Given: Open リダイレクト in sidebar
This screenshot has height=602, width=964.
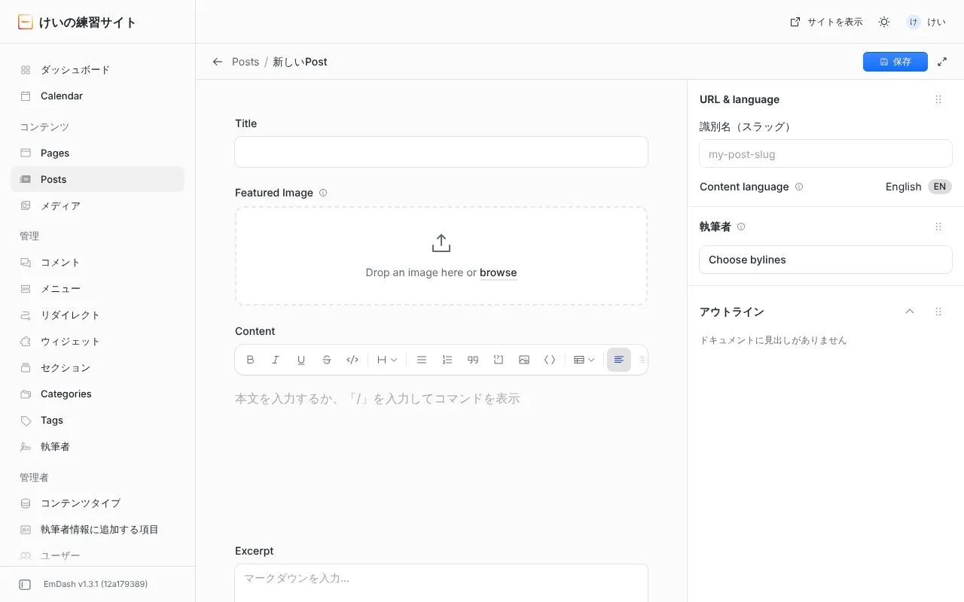Looking at the screenshot, I should click(98, 315).
